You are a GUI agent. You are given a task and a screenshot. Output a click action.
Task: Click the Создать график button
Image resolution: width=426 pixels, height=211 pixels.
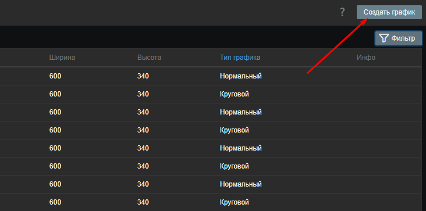coord(389,12)
